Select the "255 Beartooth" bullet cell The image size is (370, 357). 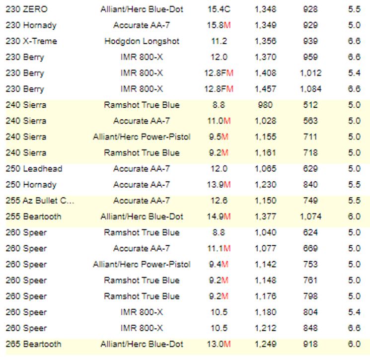click(33, 216)
